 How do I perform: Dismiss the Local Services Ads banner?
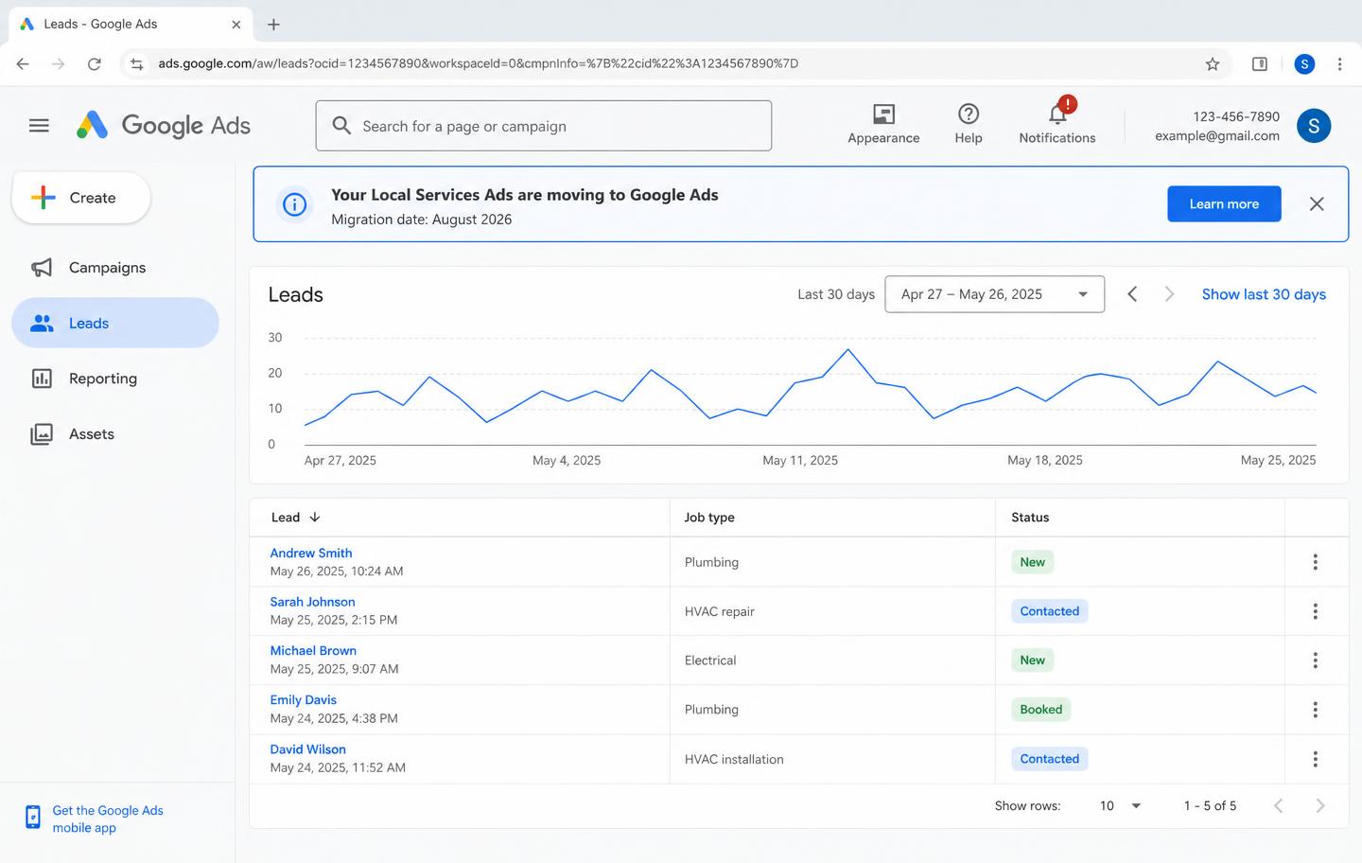point(1317,203)
